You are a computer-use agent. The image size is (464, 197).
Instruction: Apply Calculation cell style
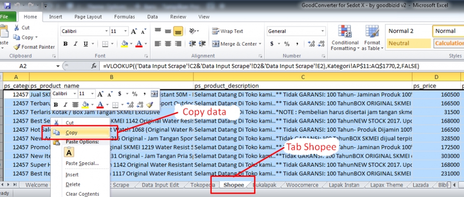pyautogui.click(x=449, y=43)
